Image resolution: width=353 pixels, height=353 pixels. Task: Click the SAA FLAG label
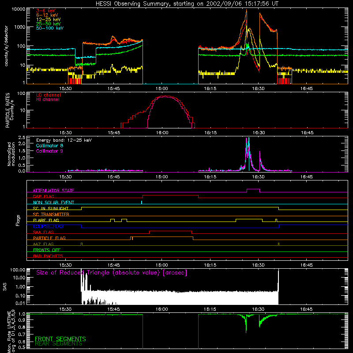pos(43,232)
